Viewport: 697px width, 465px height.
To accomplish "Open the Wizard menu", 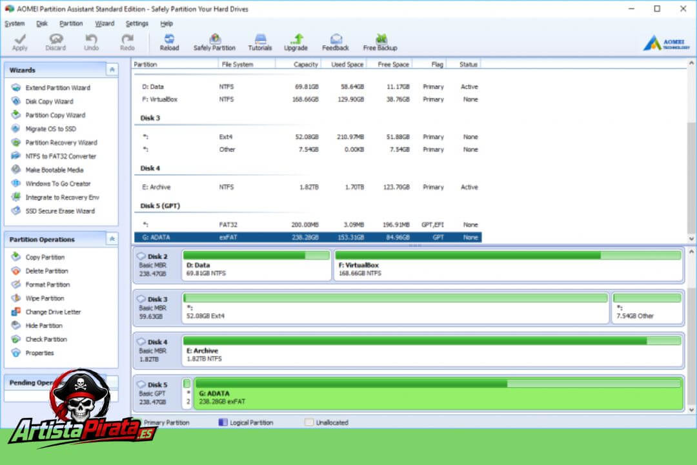I will point(105,24).
